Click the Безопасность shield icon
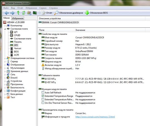This screenshot has width=150, height=126. point(8,88)
